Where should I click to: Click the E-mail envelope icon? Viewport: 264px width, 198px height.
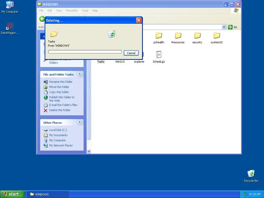click(46, 105)
